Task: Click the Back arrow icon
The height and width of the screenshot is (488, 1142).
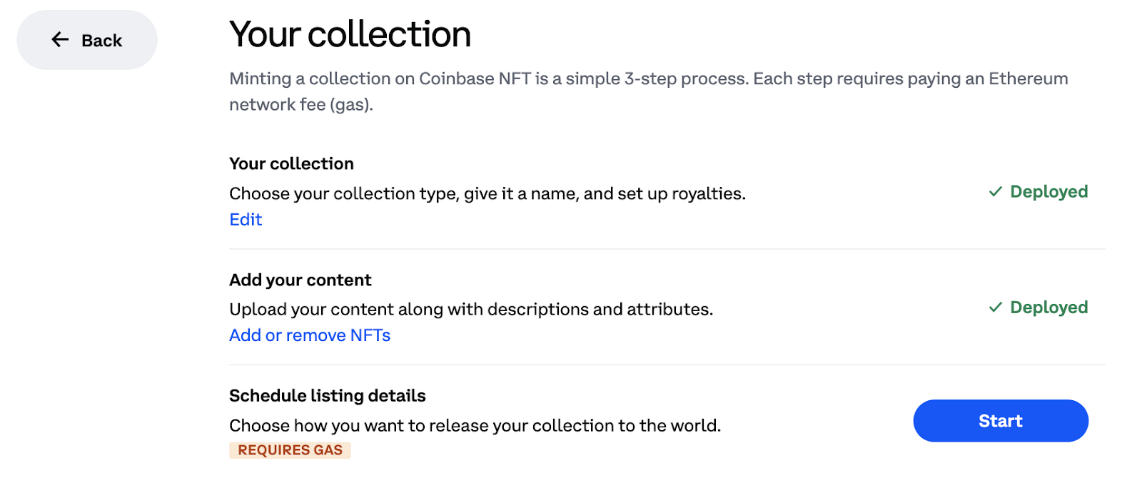Action: 60,40
